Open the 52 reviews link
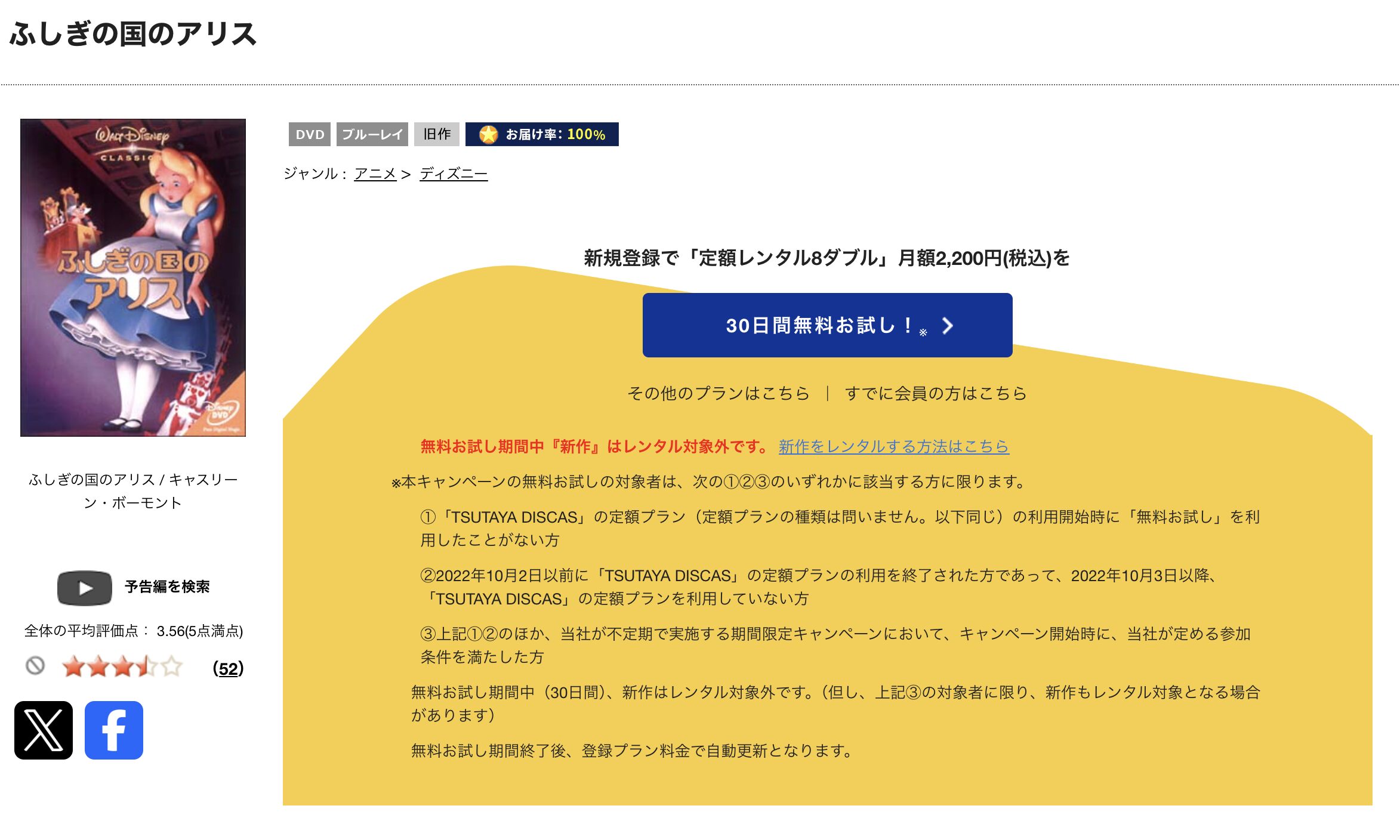The image size is (1400, 821). point(228,668)
